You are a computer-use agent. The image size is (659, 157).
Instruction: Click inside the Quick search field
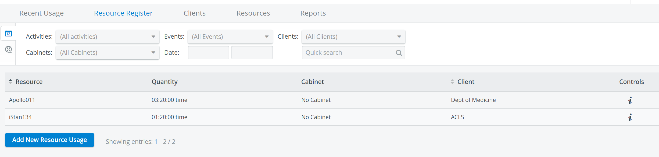click(349, 53)
